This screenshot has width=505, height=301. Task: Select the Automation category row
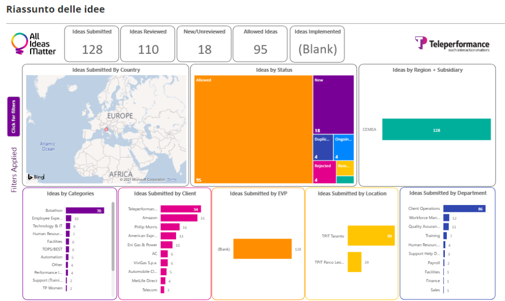click(57, 257)
